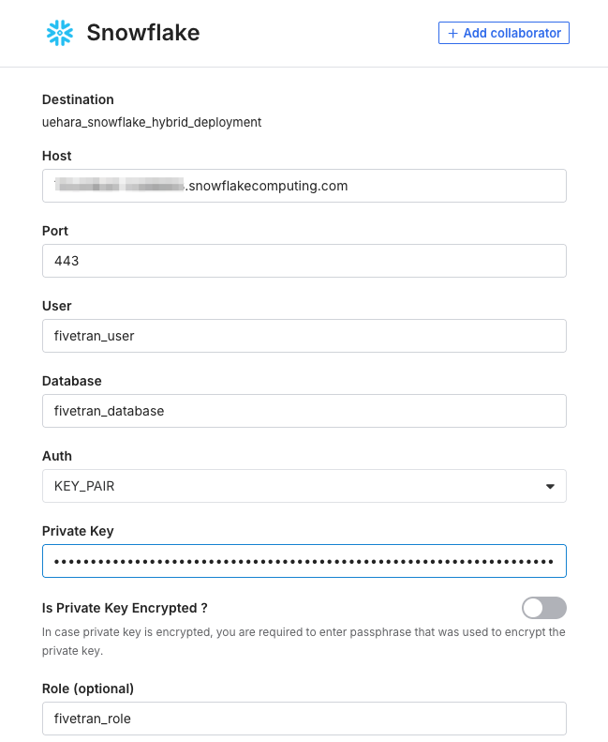608x742 pixels.
Task: Open the Auth KEY_PAIR dropdown
Action: (x=304, y=486)
